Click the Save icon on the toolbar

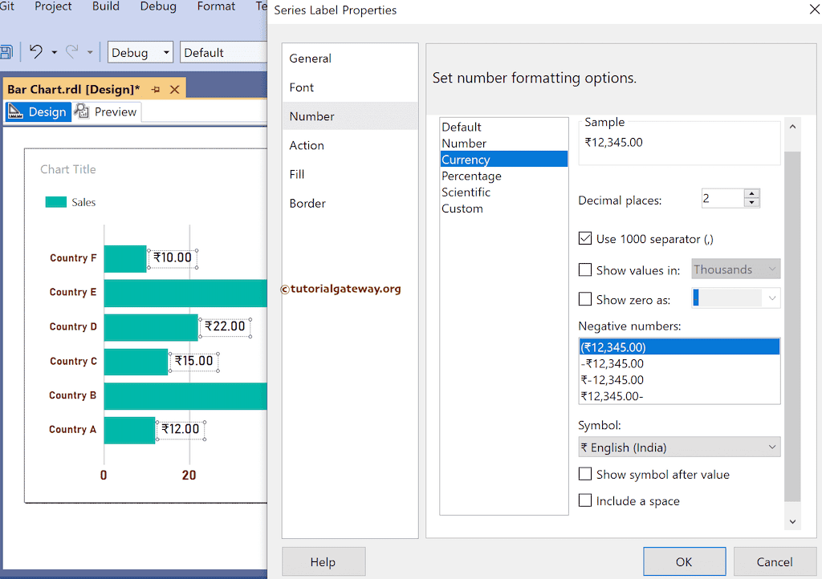pyautogui.click(x=6, y=51)
